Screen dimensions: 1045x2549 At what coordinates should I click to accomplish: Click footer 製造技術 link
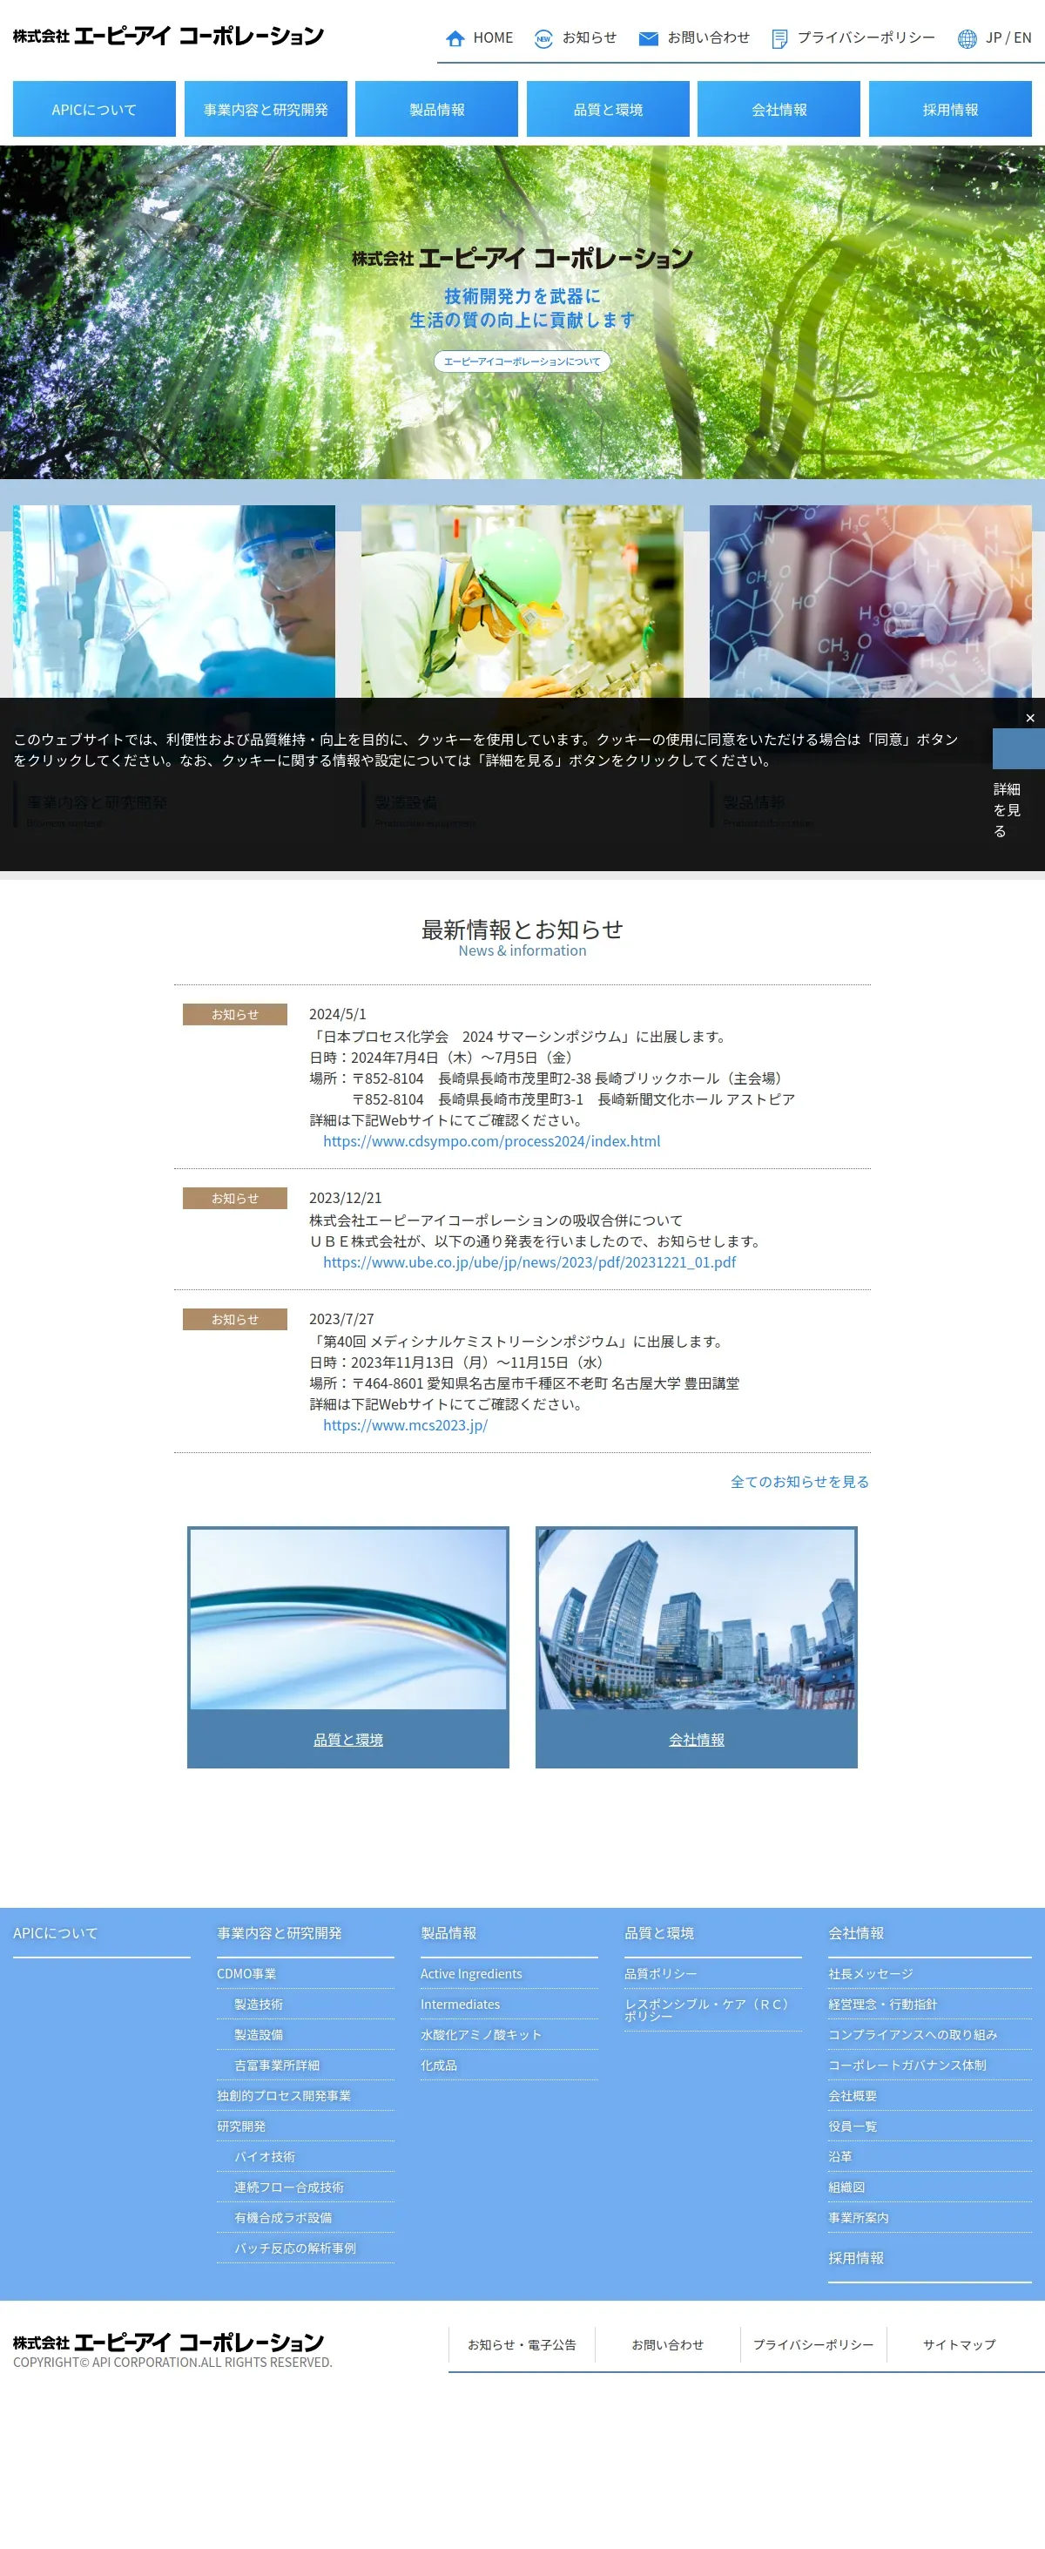(x=259, y=2005)
